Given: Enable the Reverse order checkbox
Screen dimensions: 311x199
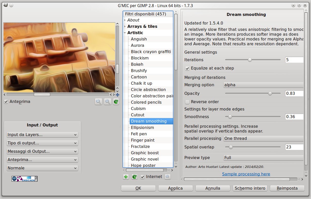Looking at the screenshot, I should point(187,102).
